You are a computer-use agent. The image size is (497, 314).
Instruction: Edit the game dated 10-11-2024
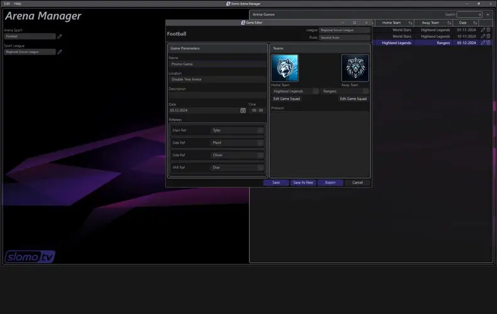coord(483,36)
